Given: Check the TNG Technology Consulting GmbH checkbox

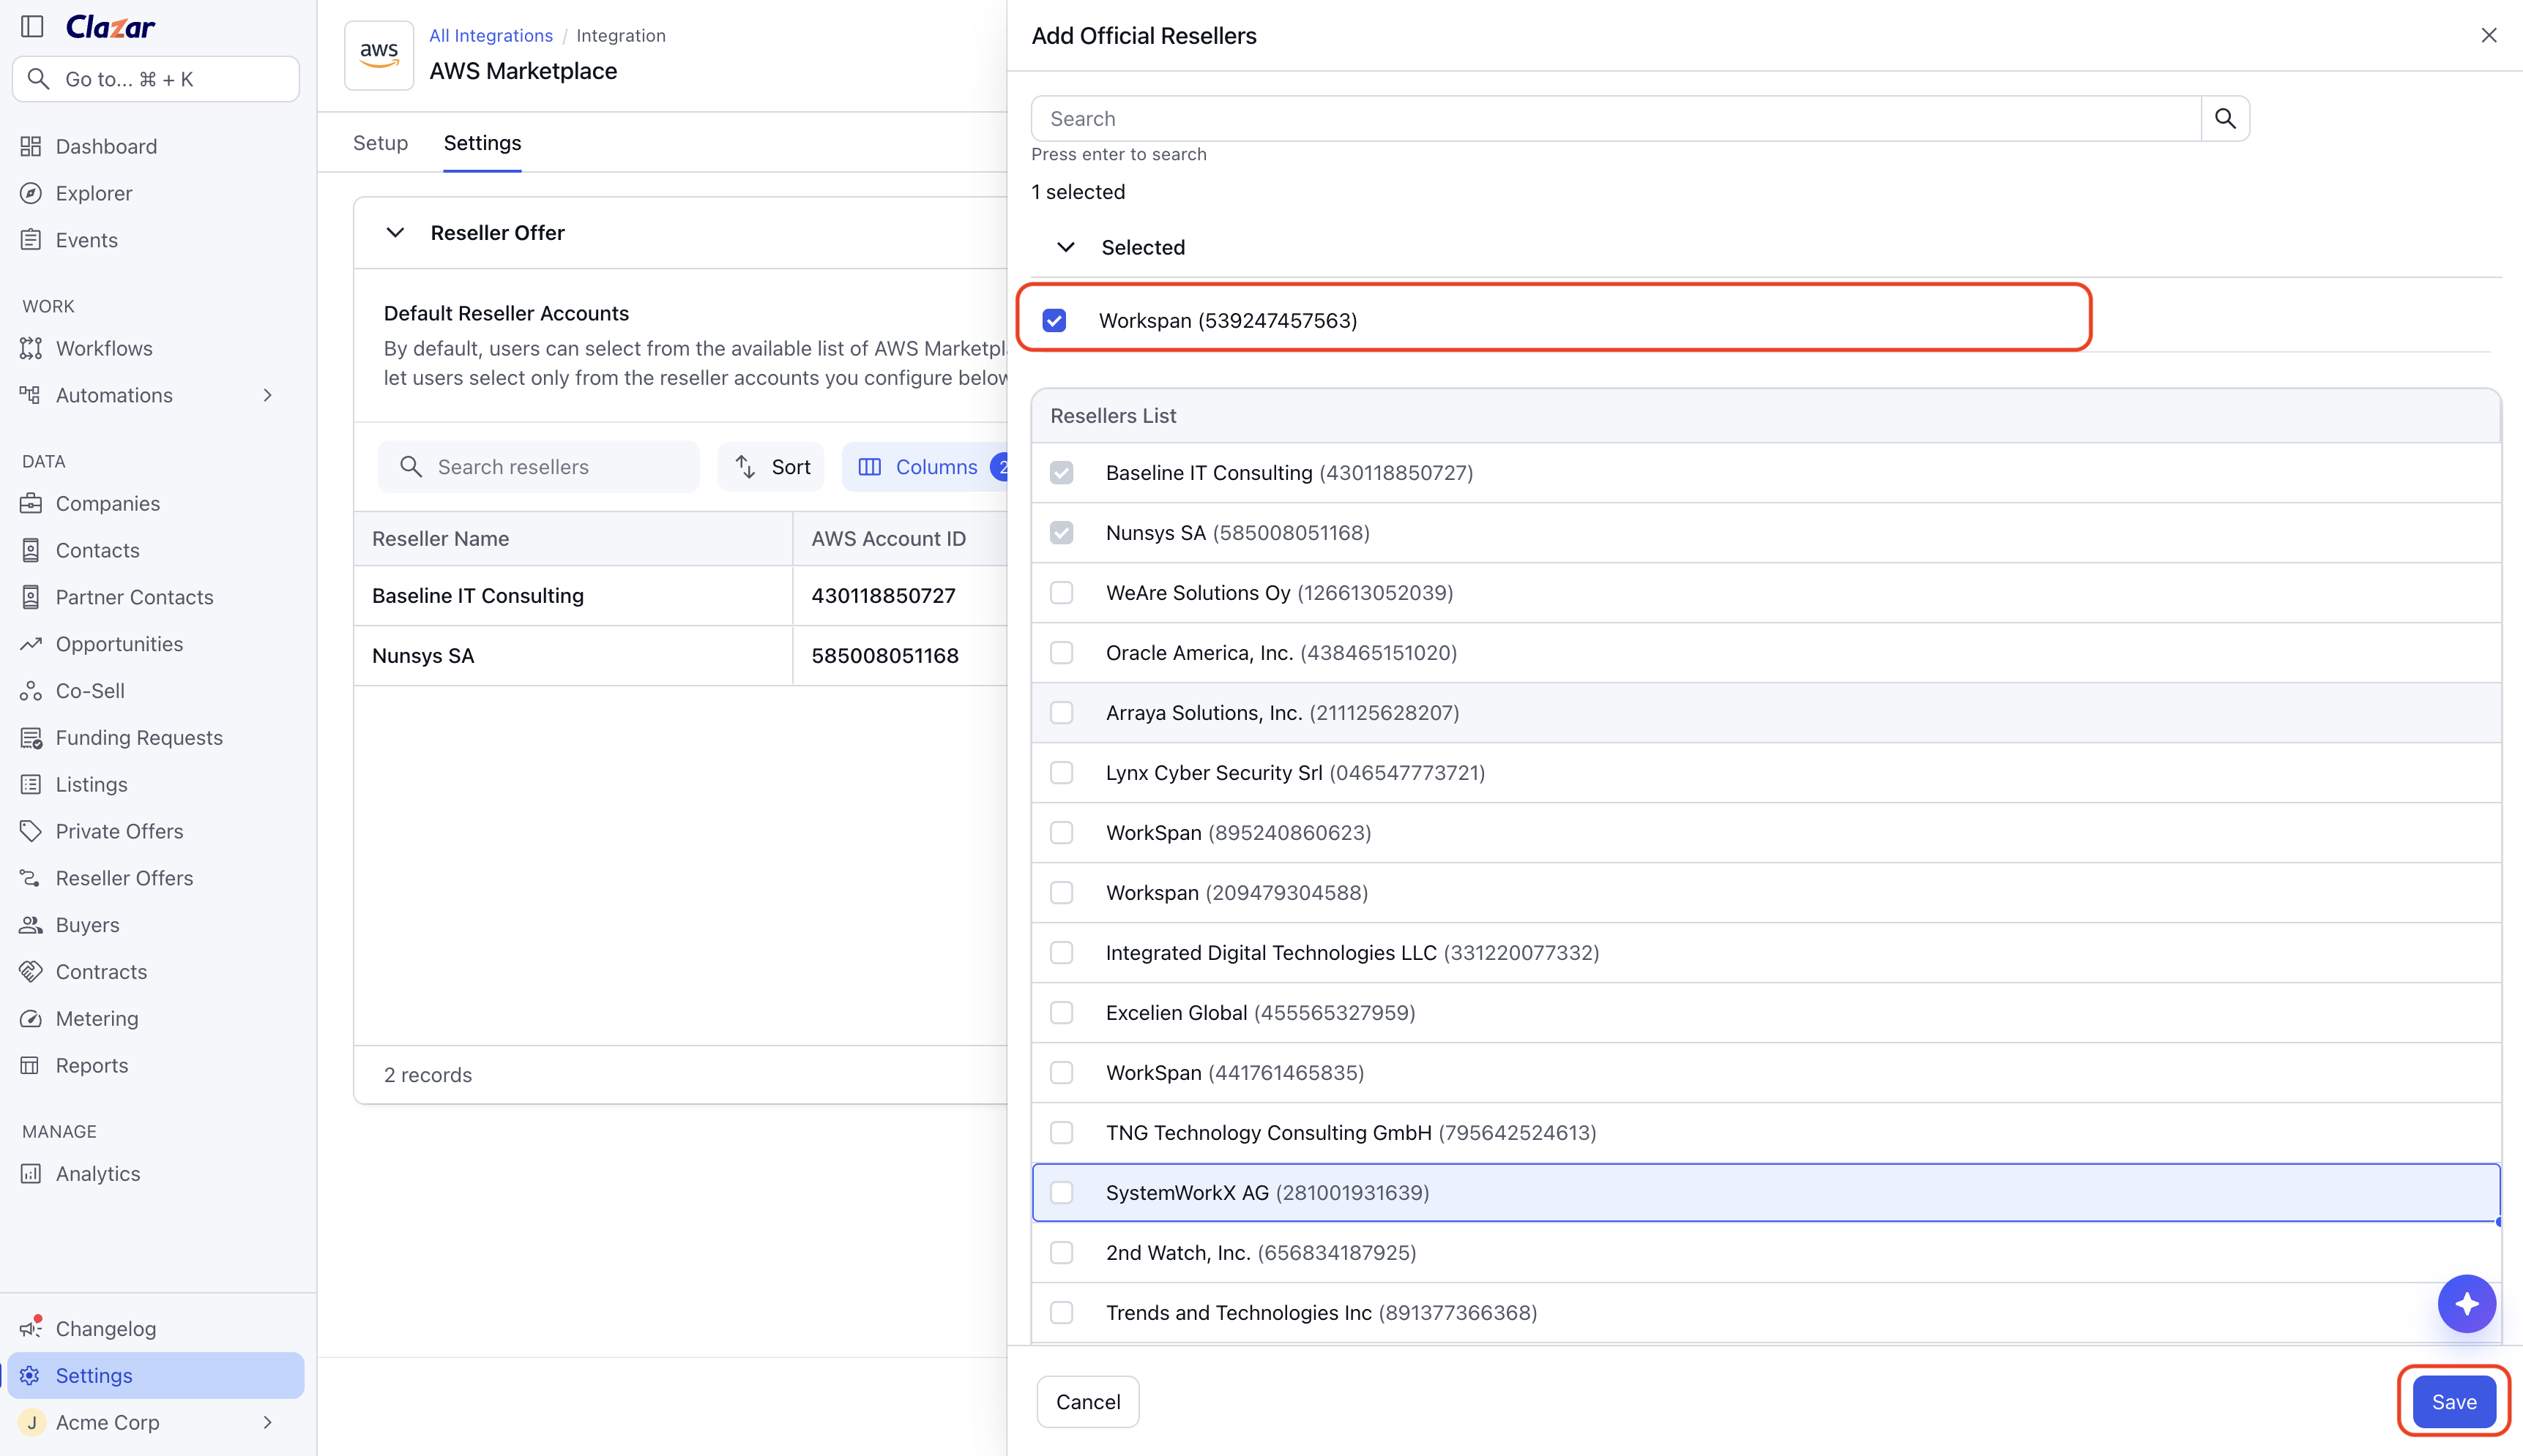Looking at the screenshot, I should [1062, 1133].
